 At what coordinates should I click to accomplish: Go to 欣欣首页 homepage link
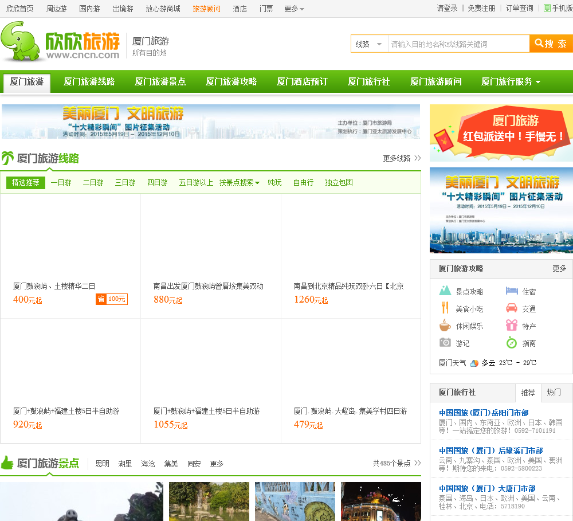pyautogui.click(x=19, y=9)
